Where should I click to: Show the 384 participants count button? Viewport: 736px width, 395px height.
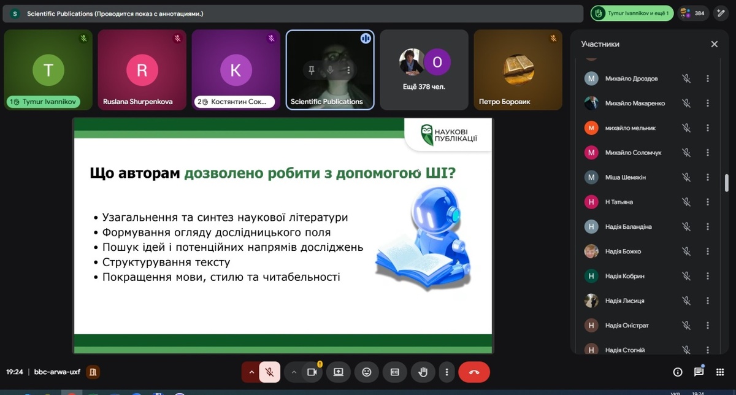pyautogui.click(x=693, y=13)
